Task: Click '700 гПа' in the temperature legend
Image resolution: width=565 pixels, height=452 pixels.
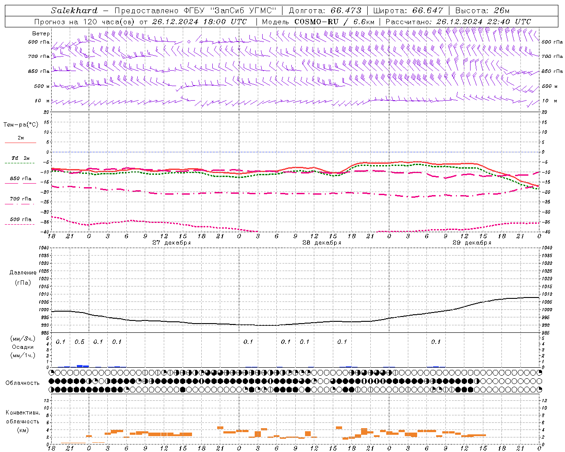Action: point(21,199)
